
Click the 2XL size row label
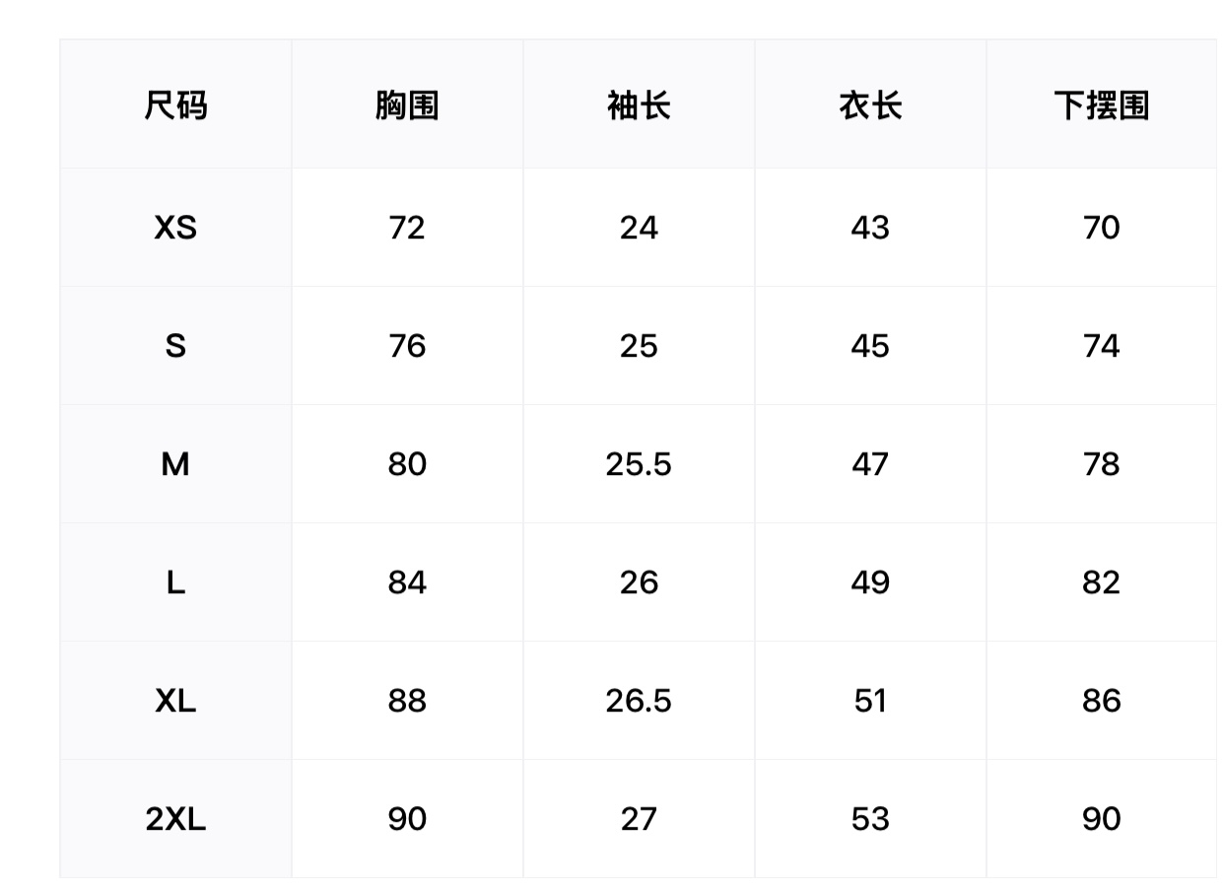click(175, 819)
